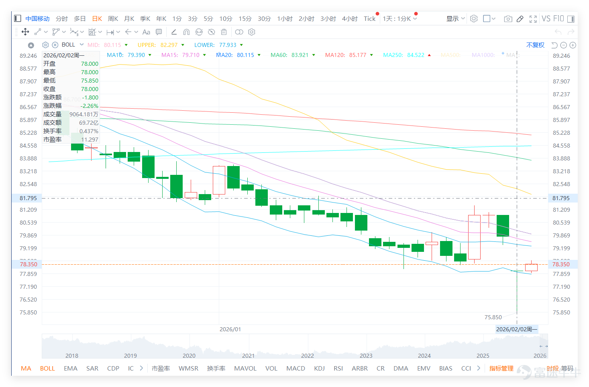
Task: Select the Tick timeframe tab
Action: coord(370,18)
